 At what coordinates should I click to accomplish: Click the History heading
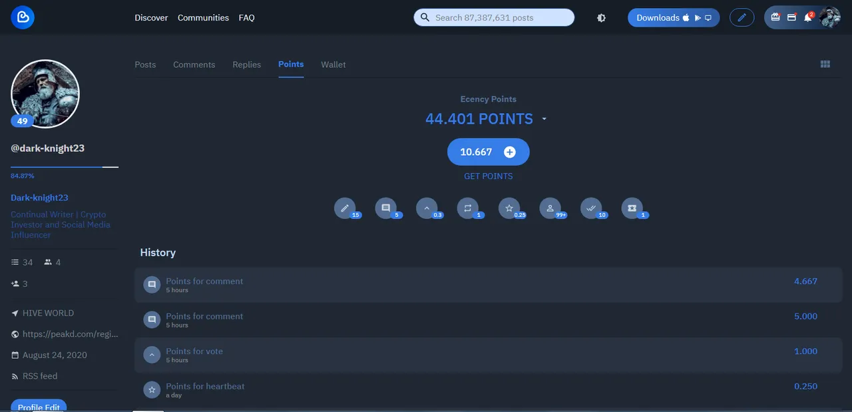pyautogui.click(x=158, y=252)
